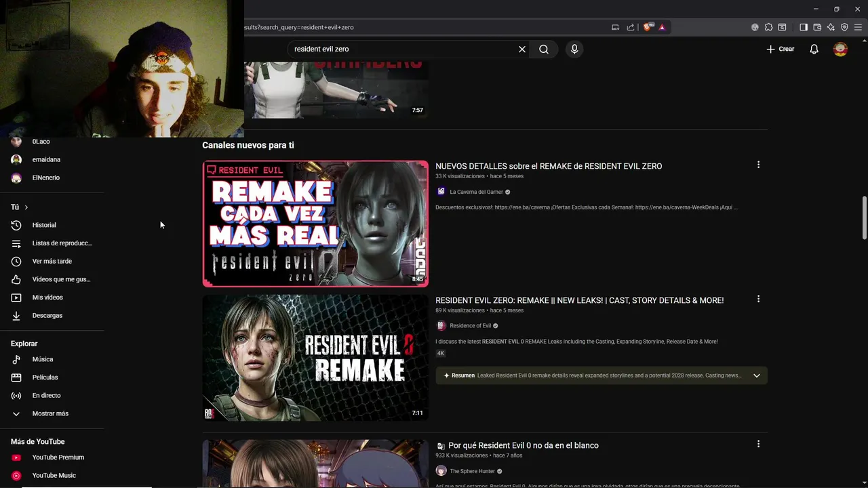The height and width of the screenshot is (488, 868).
Task: Click the RESIDENT EVIL 0 REMAKE thumbnail
Action: coord(315,358)
